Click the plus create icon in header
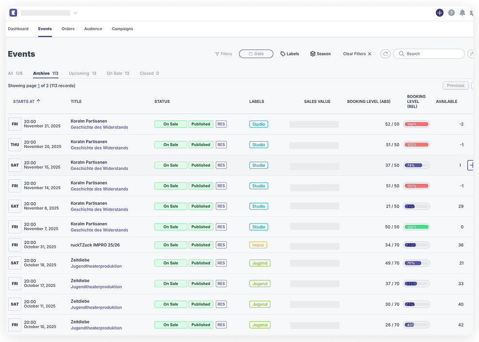Screen dimensions: 479x342 click(439, 13)
